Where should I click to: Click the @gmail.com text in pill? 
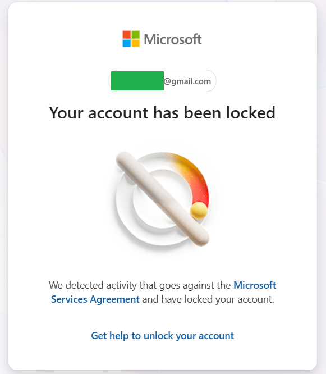[187, 81]
